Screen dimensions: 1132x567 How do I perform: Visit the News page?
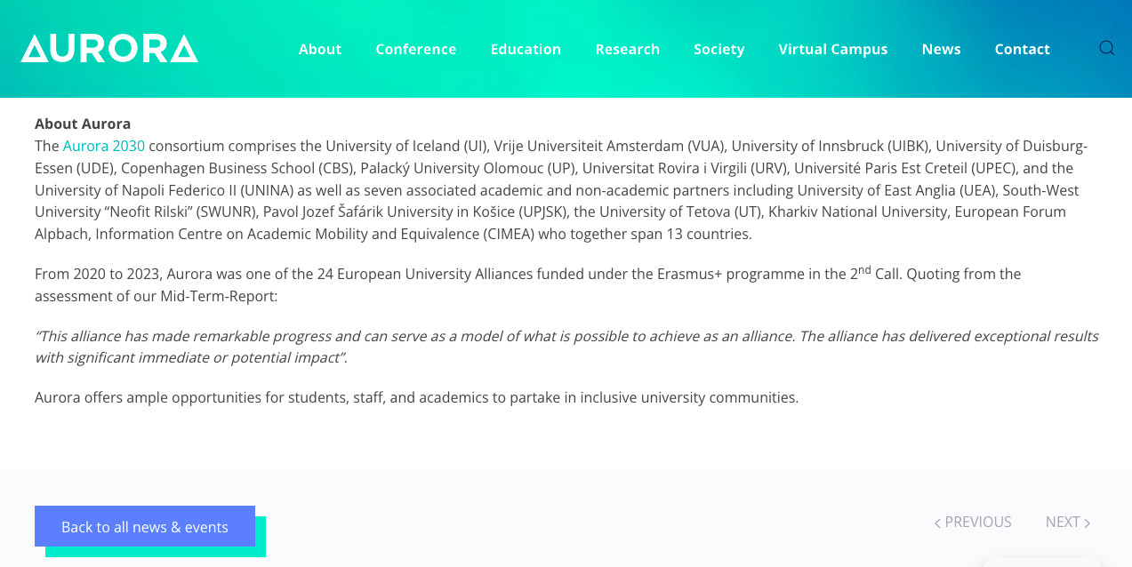[941, 49]
